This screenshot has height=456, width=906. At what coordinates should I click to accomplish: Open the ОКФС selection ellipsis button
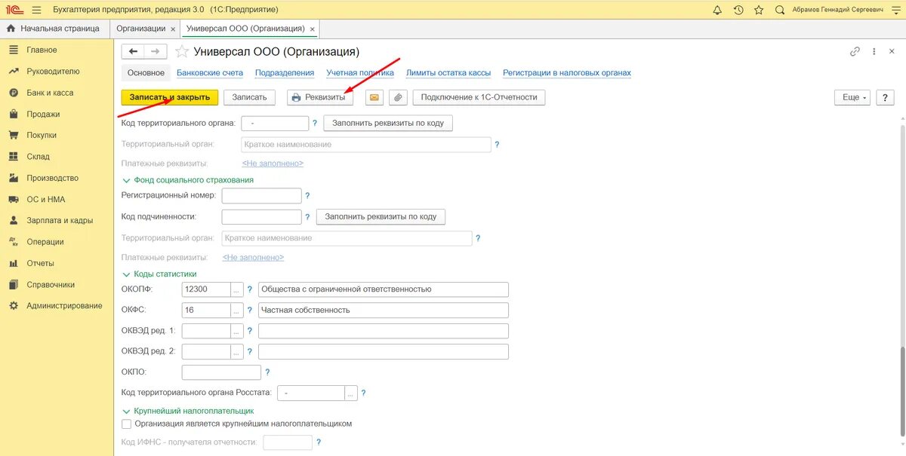click(x=237, y=310)
